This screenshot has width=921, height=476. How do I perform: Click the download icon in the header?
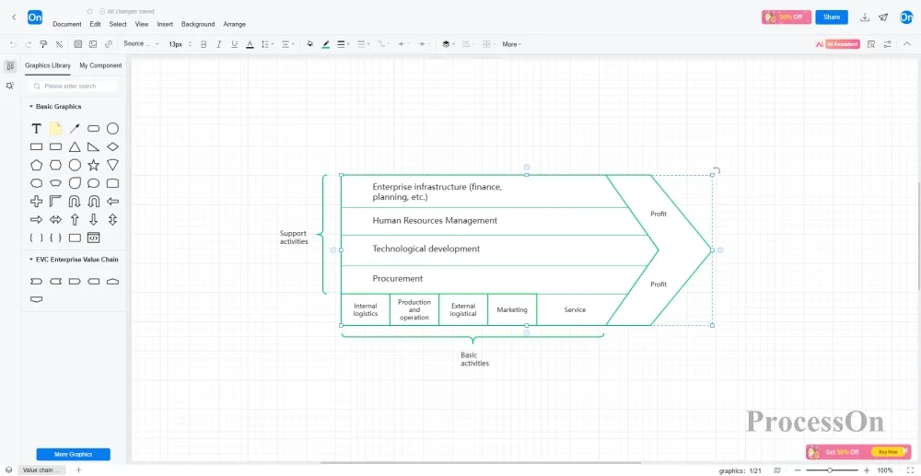[865, 17]
